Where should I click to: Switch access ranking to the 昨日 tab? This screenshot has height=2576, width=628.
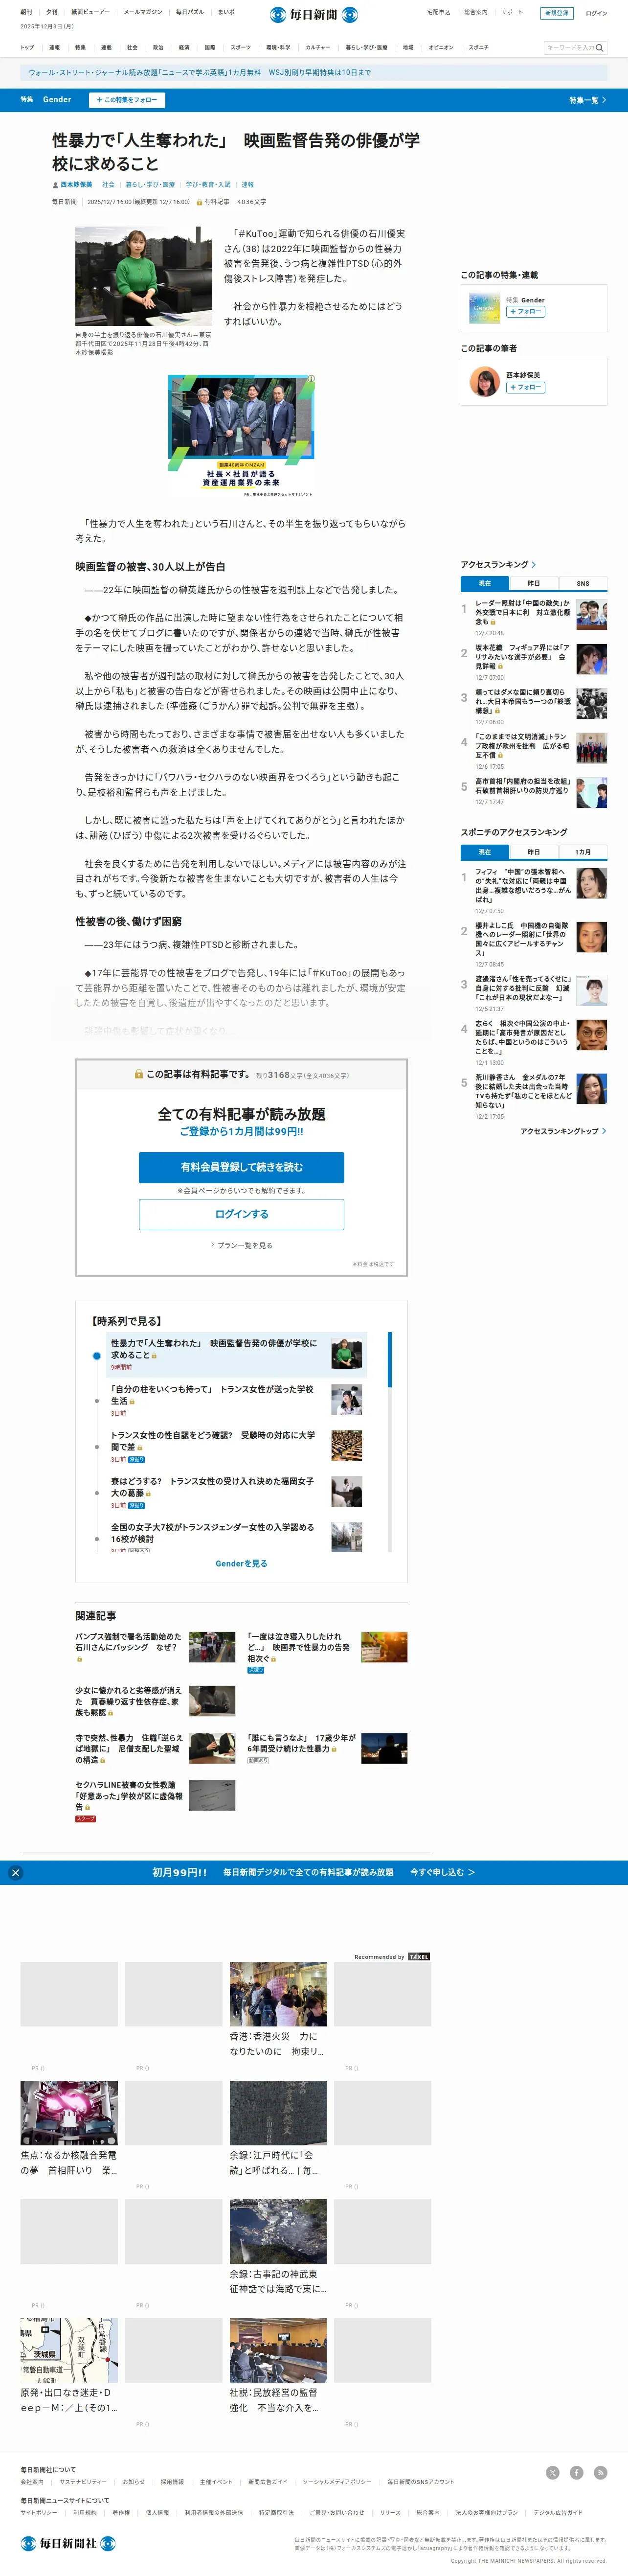tap(534, 583)
